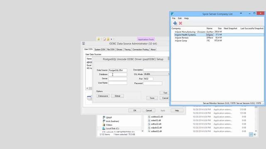Click the Next Snapshot column header
Image resolution: width=266 pixels, height=149 pixels.
pyautogui.click(x=230, y=29)
